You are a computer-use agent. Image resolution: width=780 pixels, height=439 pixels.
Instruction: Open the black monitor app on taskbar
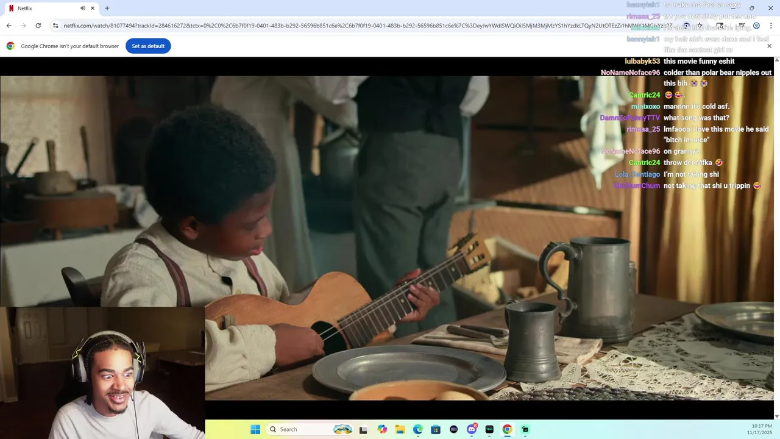click(489, 429)
